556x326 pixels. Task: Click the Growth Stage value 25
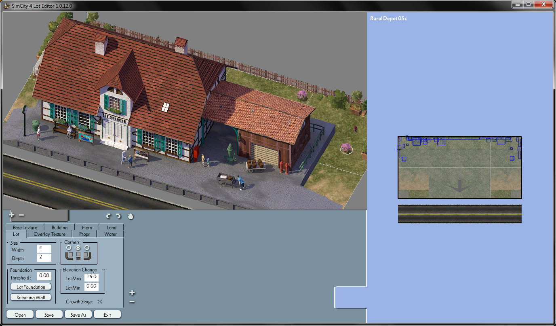[x=100, y=302]
